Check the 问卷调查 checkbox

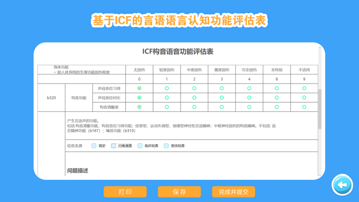(x=114, y=146)
